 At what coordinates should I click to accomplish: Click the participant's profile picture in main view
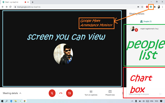63,54
